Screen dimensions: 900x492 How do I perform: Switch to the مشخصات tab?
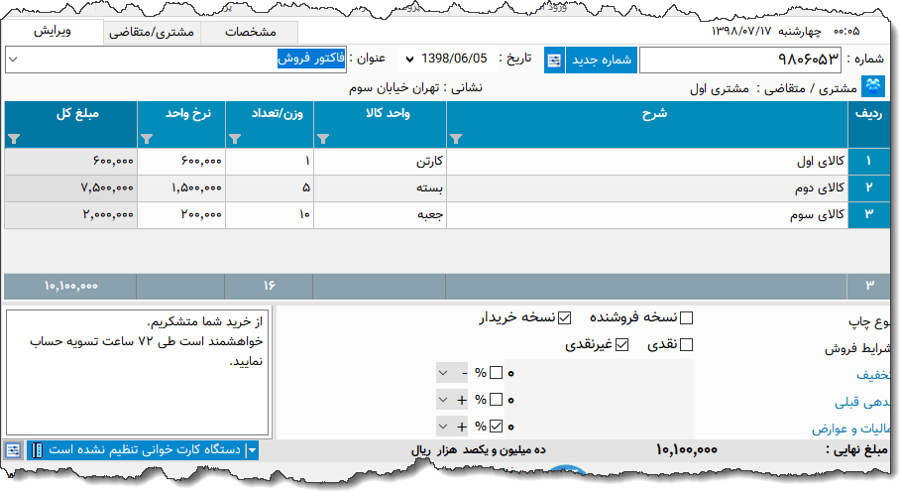pyautogui.click(x=250, y=32)
